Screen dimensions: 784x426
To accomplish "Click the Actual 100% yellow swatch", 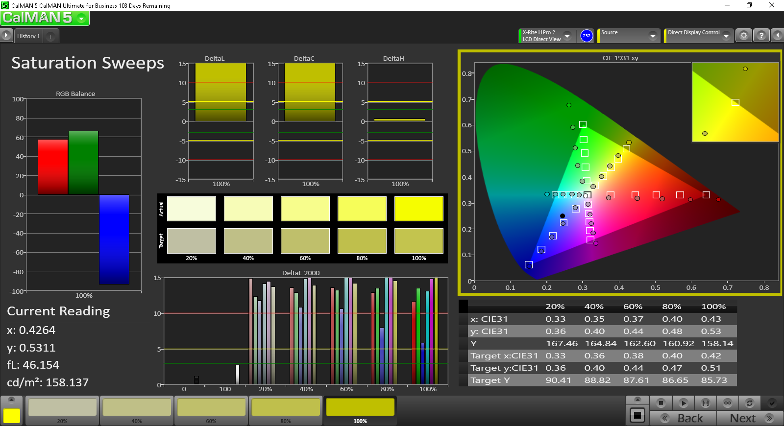I will (419, 209).
